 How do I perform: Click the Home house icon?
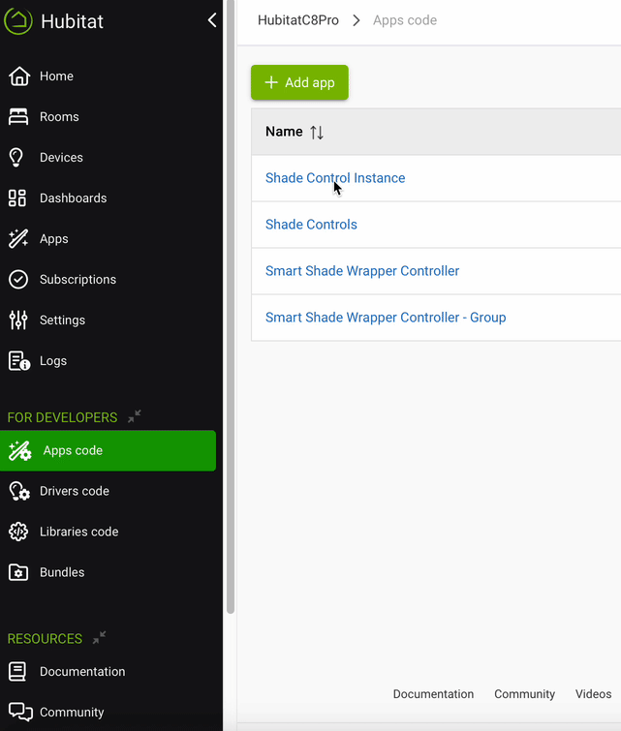[x=19, y=76]
